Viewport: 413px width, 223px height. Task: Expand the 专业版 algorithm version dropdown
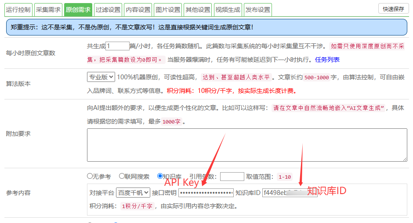(101, 77)
